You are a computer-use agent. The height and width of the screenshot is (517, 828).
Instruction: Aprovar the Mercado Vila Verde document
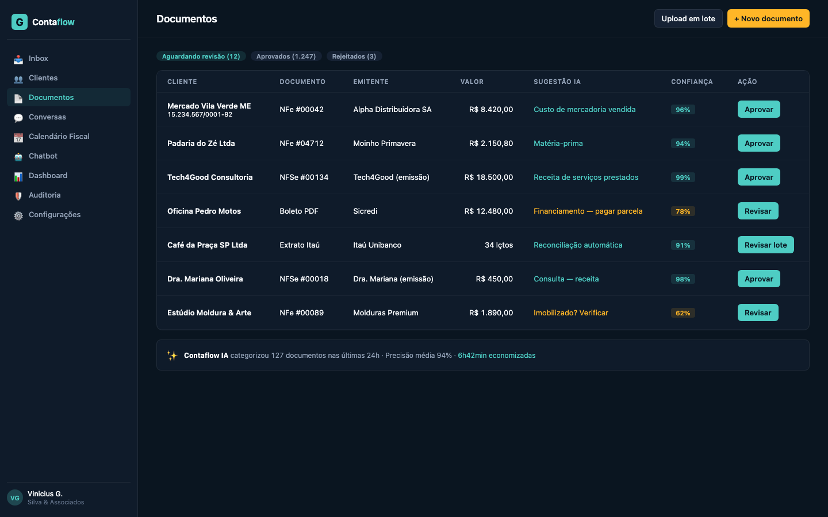(758, 109)
